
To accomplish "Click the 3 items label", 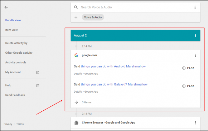I will 87,102.
